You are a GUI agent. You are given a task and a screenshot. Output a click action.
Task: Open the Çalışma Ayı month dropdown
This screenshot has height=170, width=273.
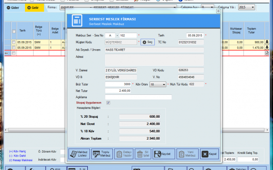(x=207, y=7)
